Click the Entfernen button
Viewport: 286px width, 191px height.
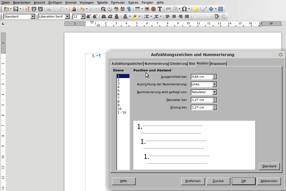(193, 181)
